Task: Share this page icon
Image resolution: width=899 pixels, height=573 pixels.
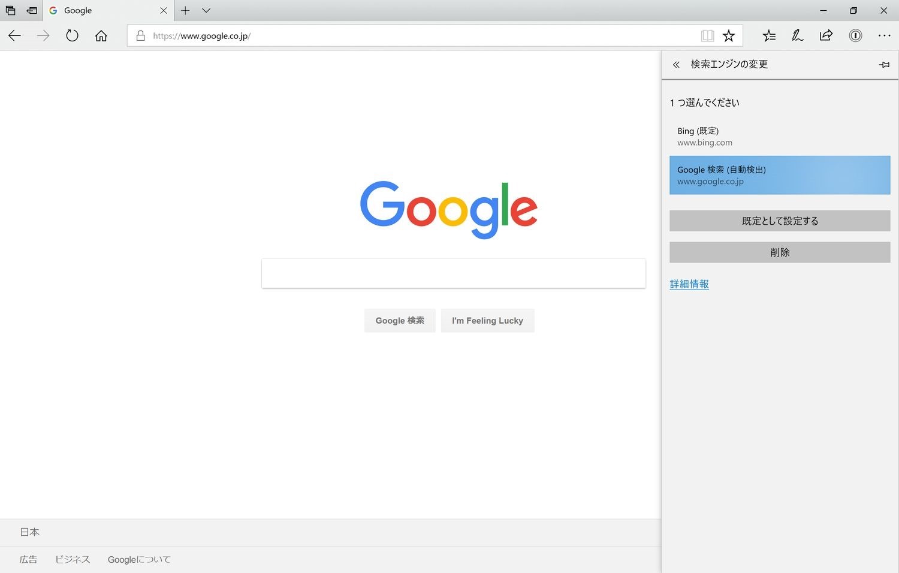Action: pos(826,35)
